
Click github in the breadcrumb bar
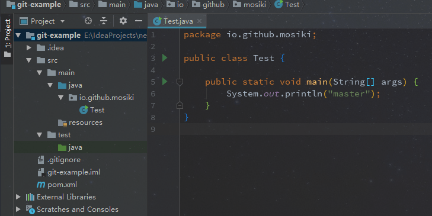[208, 5]
